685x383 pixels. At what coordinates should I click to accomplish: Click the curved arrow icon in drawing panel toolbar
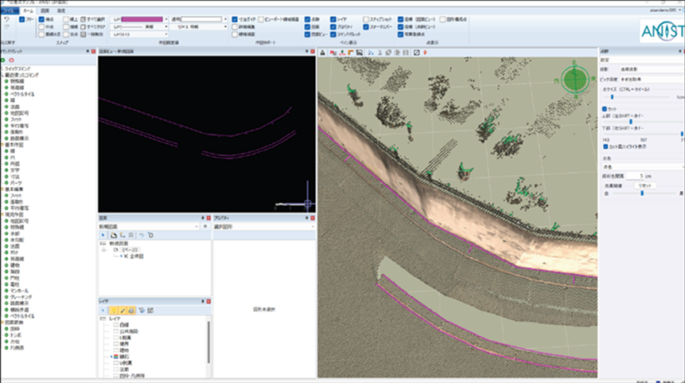click(142, 235)
